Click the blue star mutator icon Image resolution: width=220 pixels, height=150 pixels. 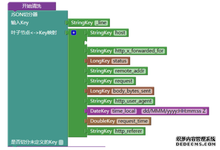[74, 33]
